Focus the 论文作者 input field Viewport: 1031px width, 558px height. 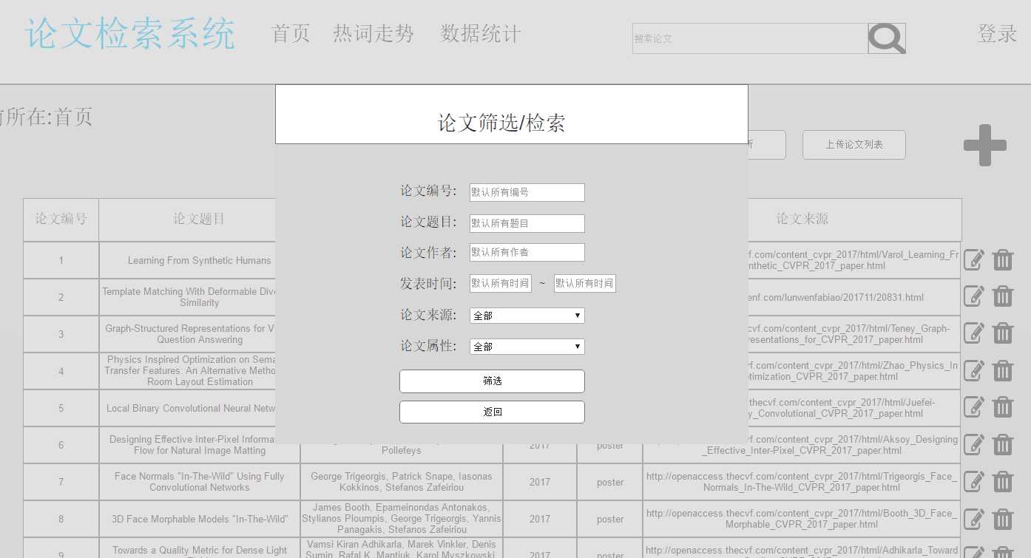[x=527, y=252]
